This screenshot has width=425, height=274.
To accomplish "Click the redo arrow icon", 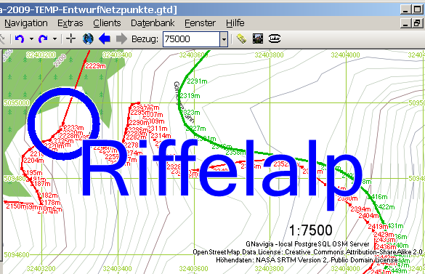I will (x=43, y=39).
